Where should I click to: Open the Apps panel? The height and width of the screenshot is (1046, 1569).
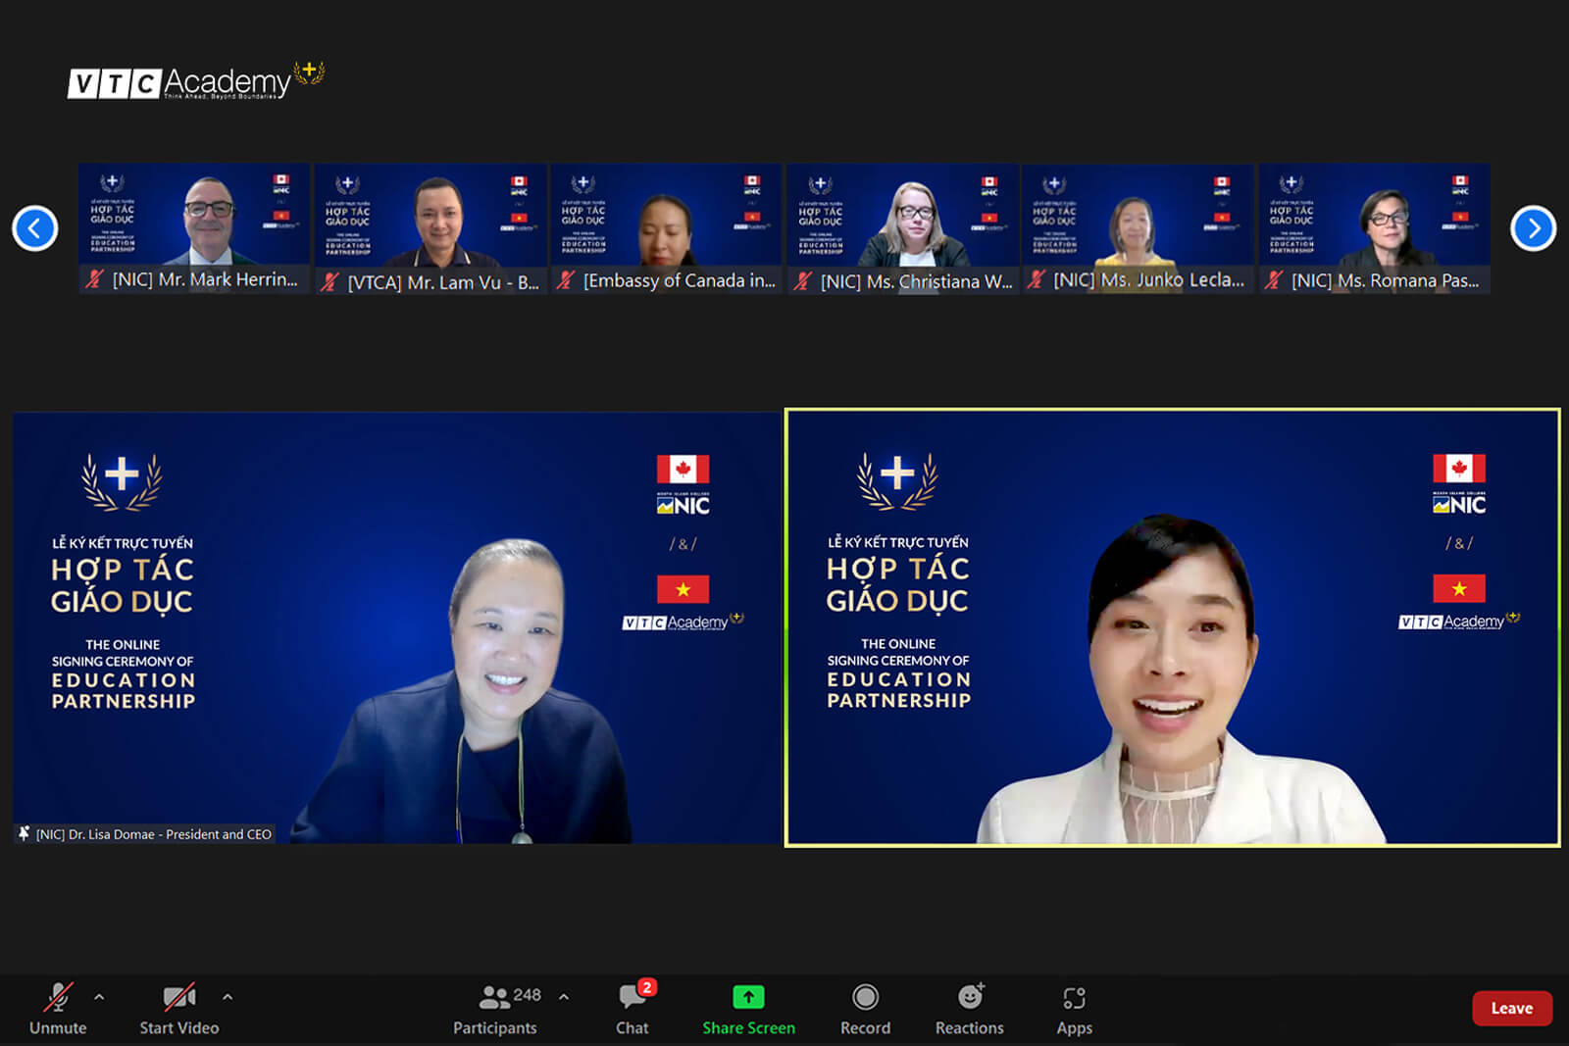point(1074,1008)
